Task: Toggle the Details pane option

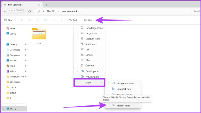Action: (x=89, y=71)
